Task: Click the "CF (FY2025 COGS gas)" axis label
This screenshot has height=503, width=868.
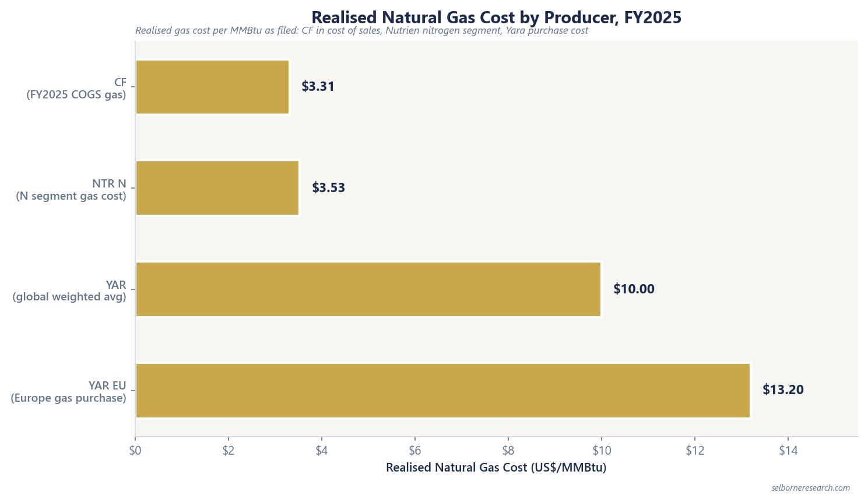Action: (x=76, y=88)
